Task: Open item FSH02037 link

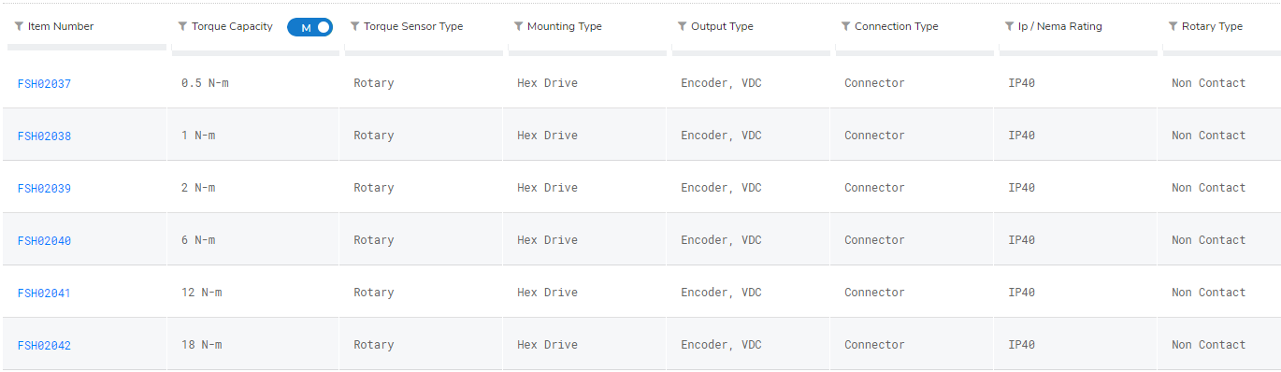Action: click(44, 84)
